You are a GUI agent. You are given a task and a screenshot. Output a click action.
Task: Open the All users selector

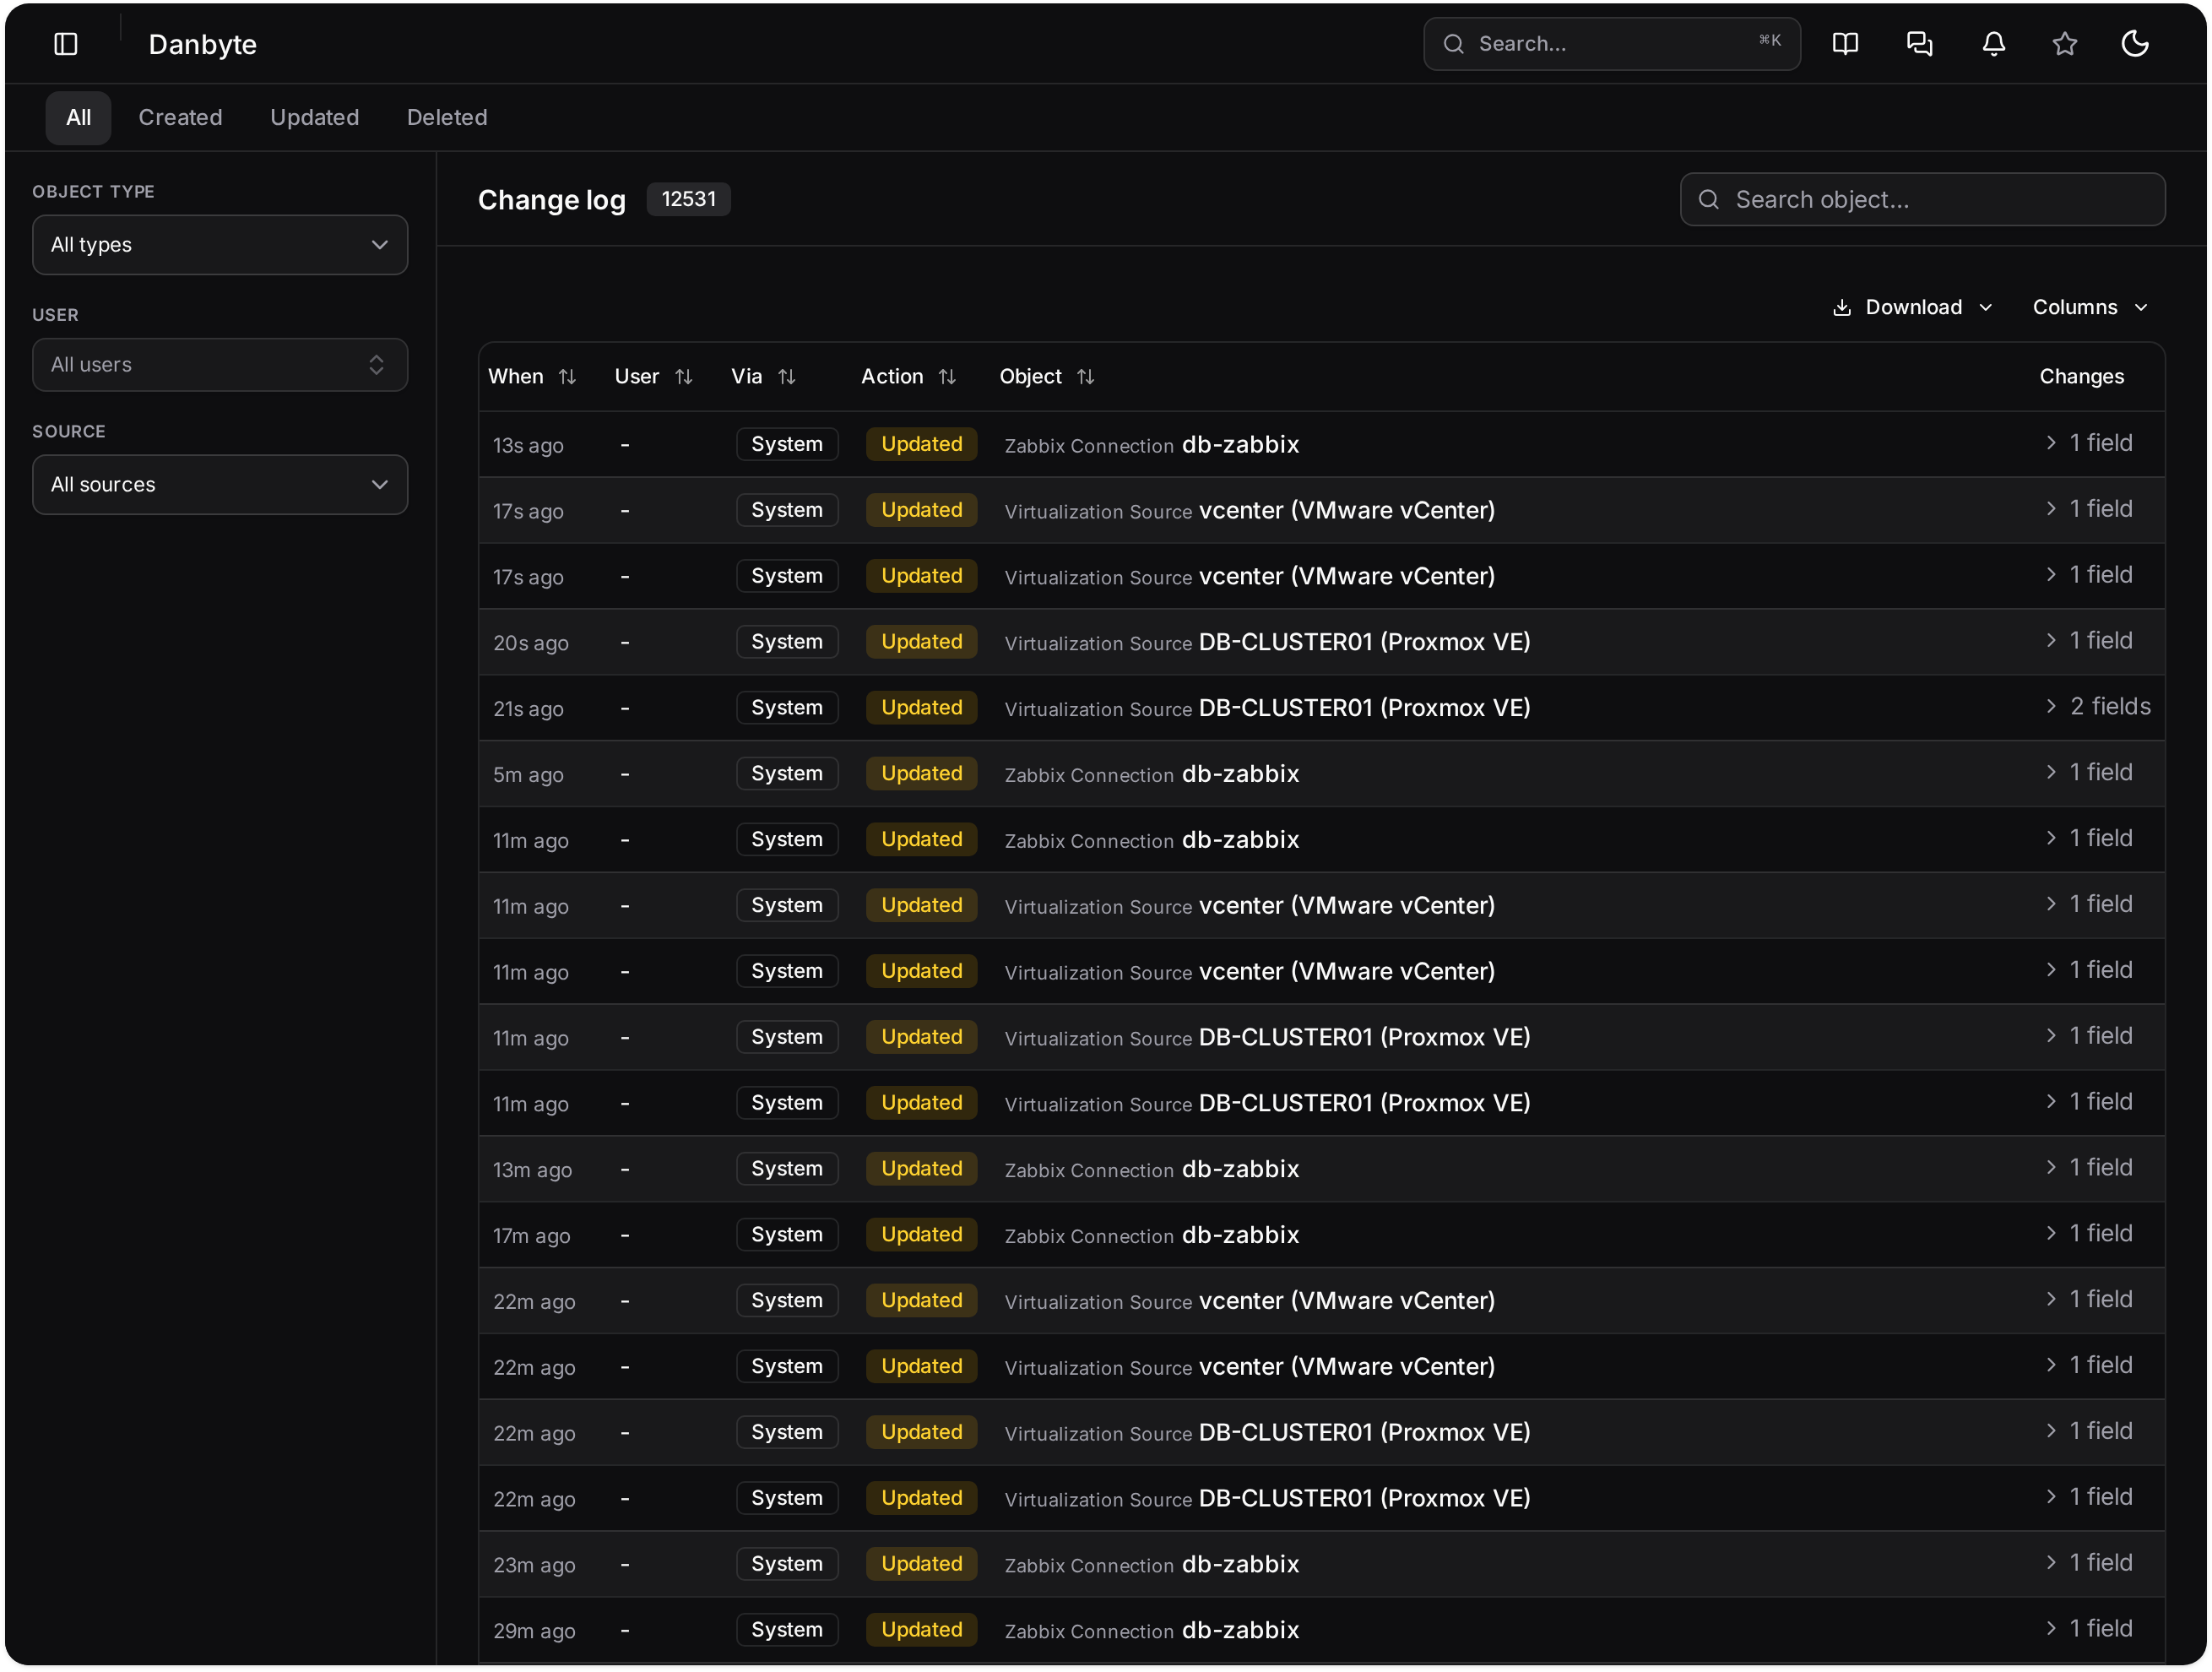tap(220, 364)
